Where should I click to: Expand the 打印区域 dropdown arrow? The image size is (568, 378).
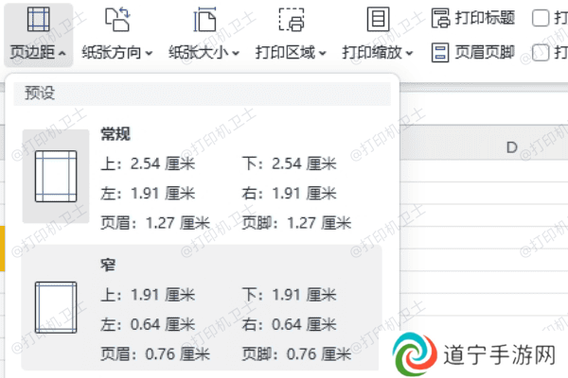(x=323, y=54)
